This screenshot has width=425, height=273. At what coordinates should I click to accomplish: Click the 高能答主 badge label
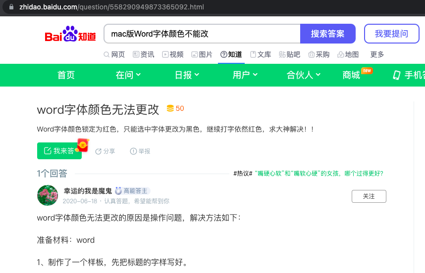(136, 191)
